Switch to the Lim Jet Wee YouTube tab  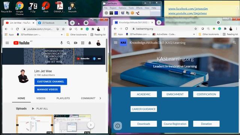[x=20, y=23]
